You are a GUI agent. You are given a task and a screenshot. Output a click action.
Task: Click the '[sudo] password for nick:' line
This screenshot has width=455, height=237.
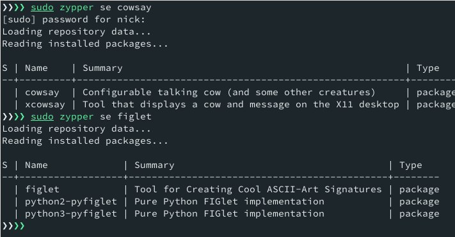coord(74,20)
